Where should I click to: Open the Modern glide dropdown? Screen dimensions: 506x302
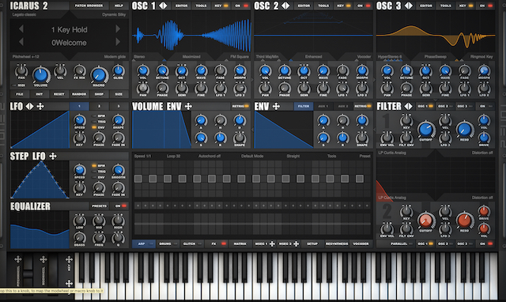(115, 56)
